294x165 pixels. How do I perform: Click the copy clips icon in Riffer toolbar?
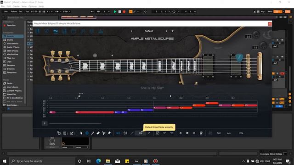59,133
